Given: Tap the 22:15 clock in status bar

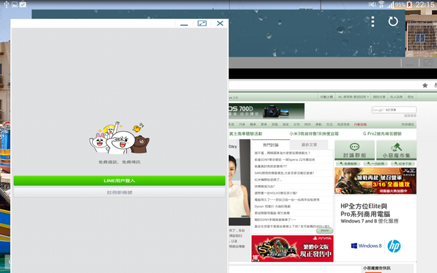Looking at the screenshot, I should (x=425, y=5).
